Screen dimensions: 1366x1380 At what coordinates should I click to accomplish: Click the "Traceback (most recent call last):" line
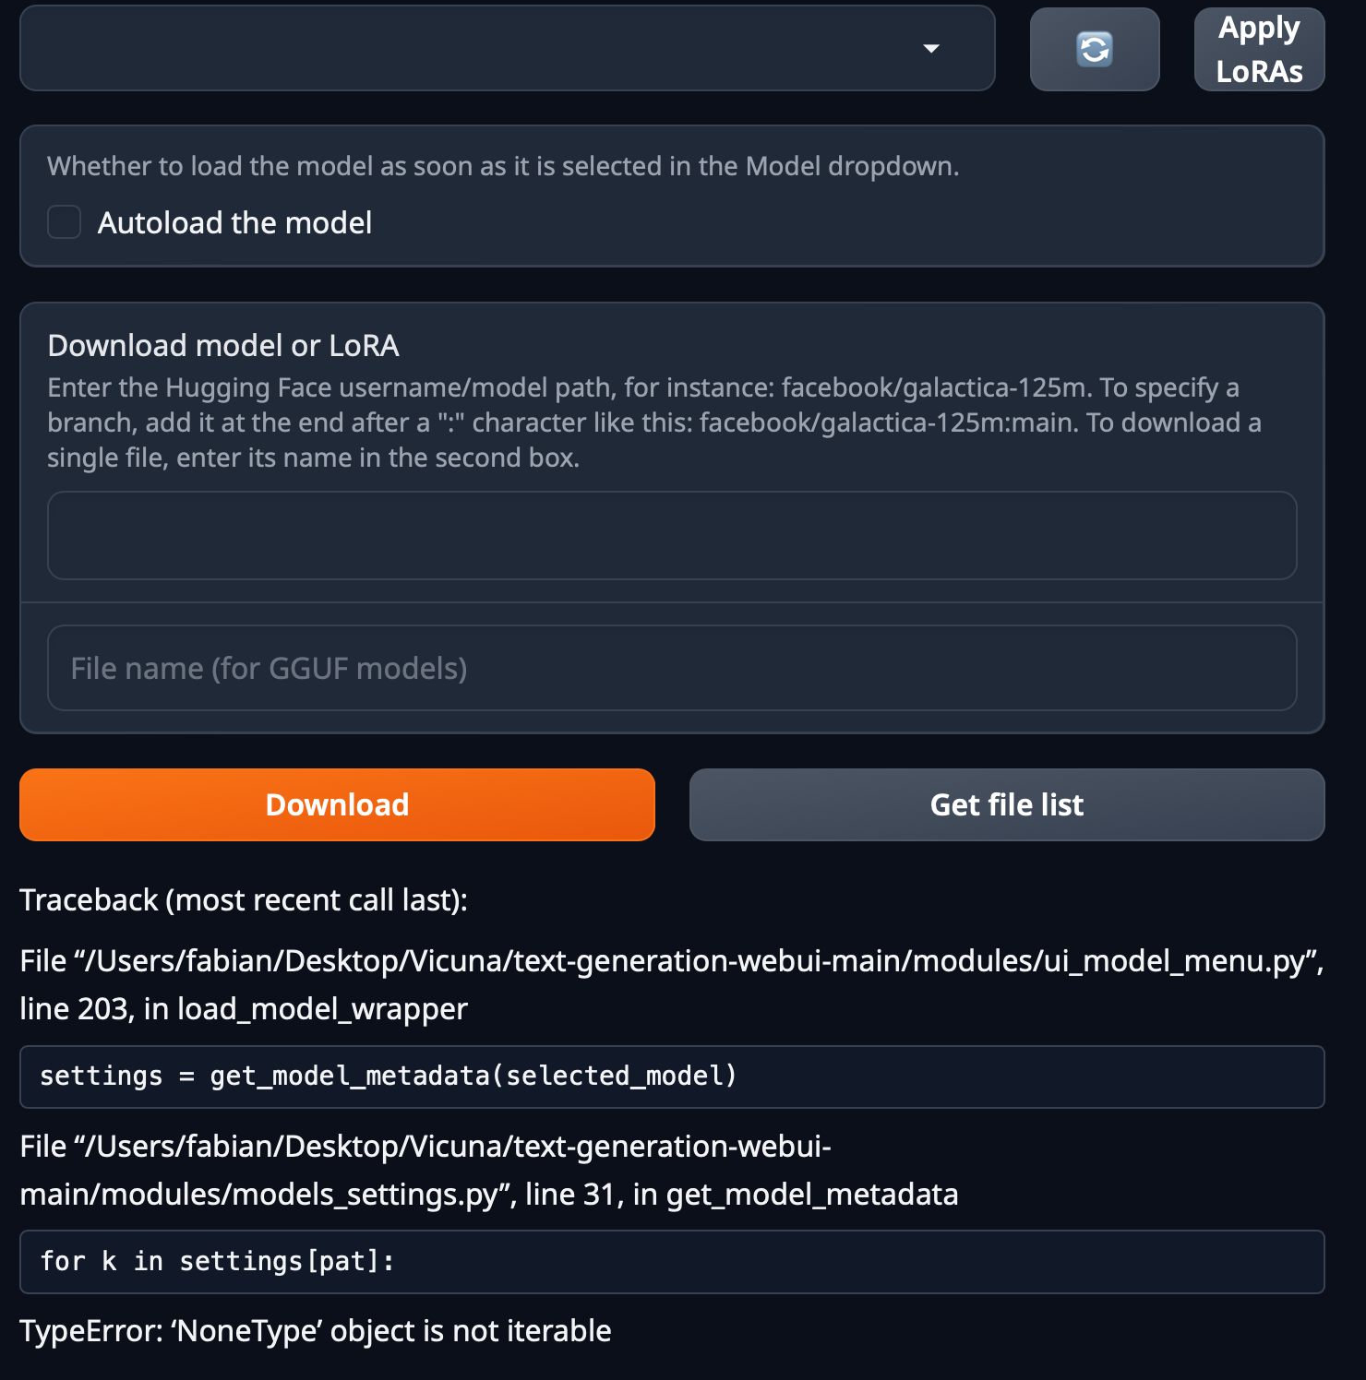pyautogui.click(x=243, y=899)
